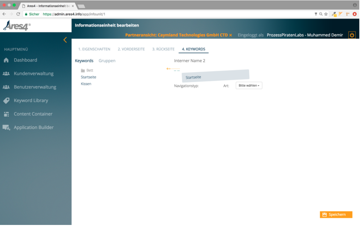Screen dimensions: 360x226
Task: Open Kundenverwaltung menu item
Action: [x=34, y=74]
